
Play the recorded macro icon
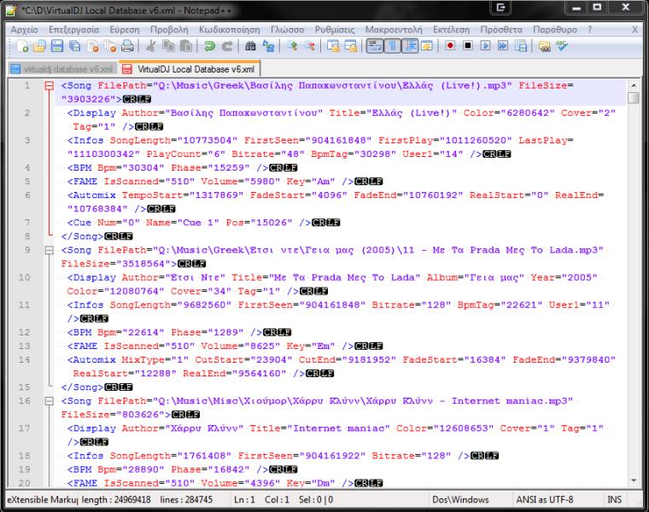pyautogui.click(x=485, y=45)
